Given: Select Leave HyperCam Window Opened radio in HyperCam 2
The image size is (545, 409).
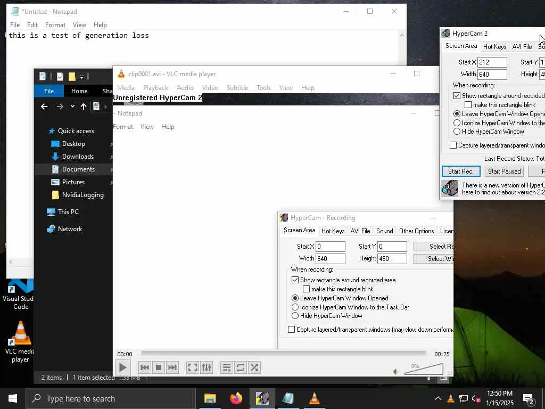Looking at the screenshot, I should tap(457, 114).
